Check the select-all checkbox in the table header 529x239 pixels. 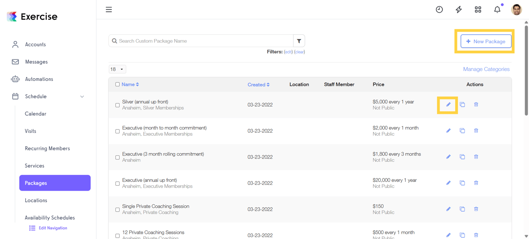coord(118,84)
